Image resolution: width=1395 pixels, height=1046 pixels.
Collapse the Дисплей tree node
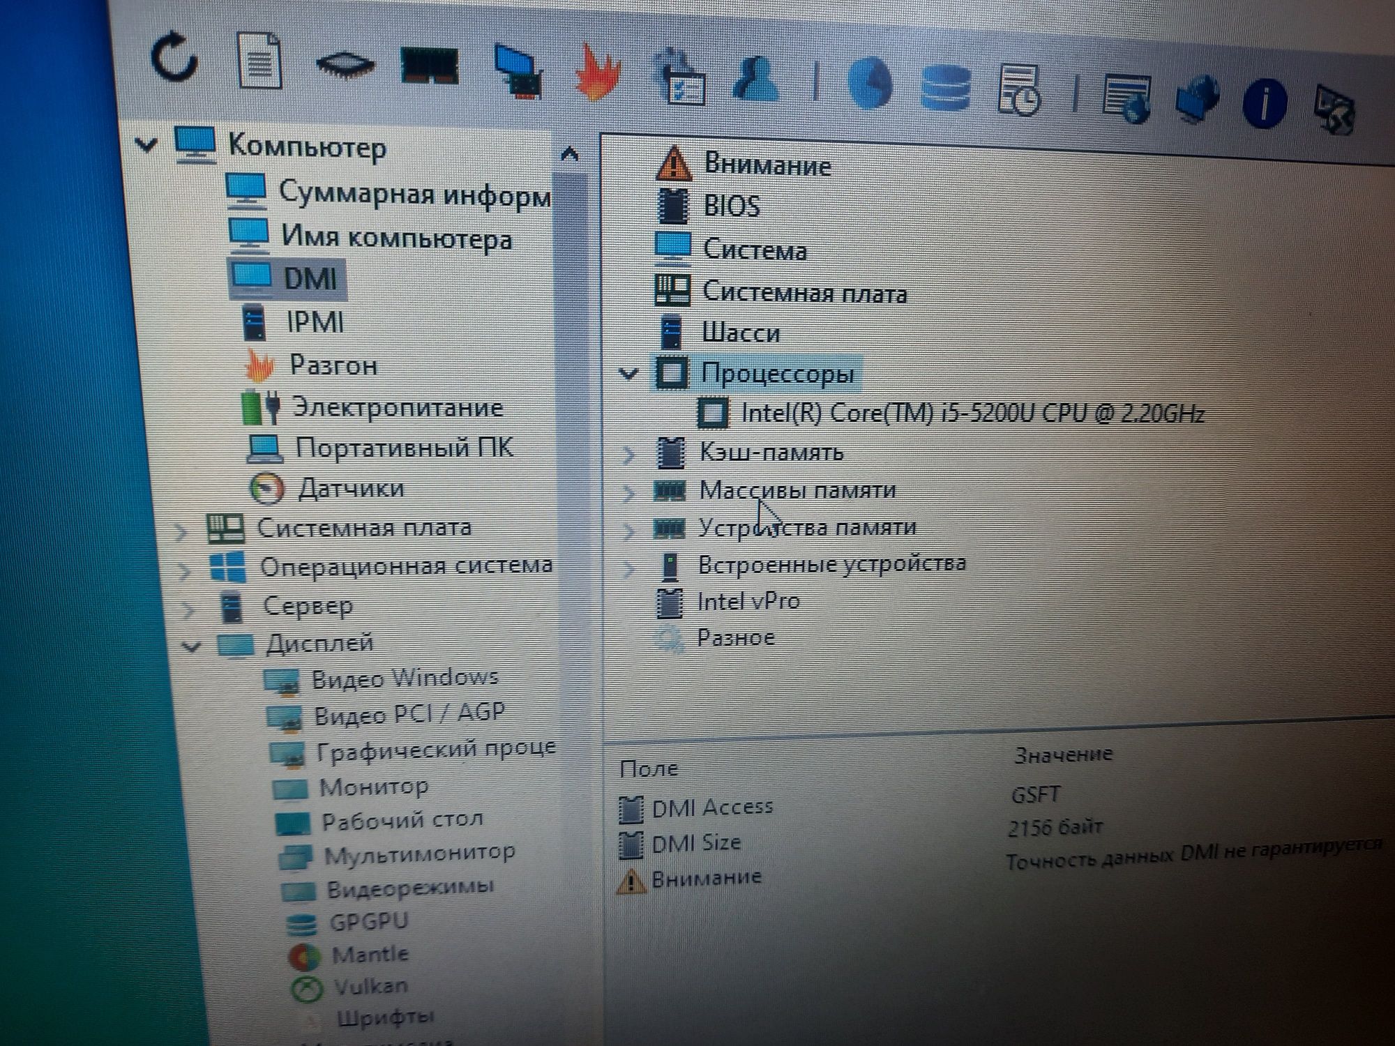click(191, 646)
